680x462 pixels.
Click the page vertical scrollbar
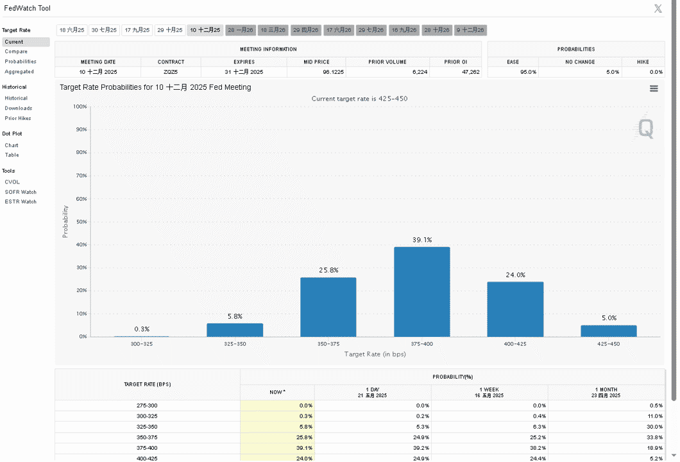pyautogui.click(x=674, y=203)
